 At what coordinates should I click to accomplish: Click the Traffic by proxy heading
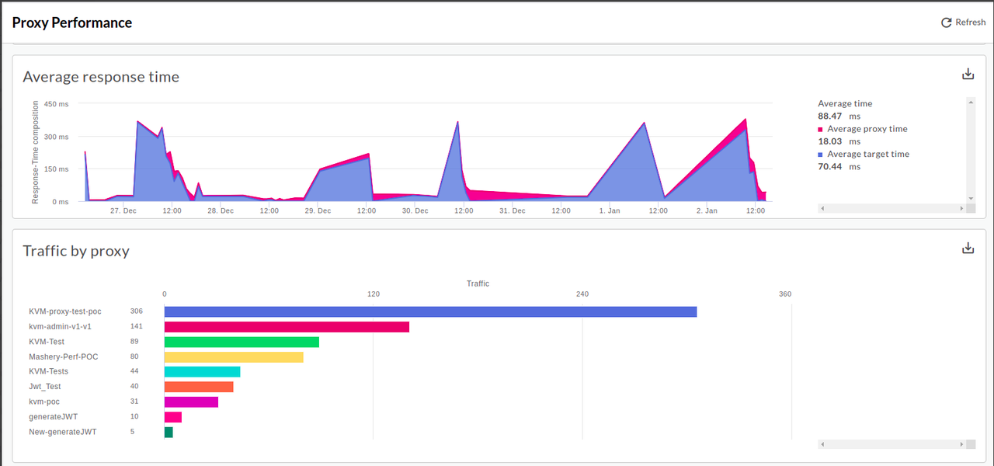(76, 251)
